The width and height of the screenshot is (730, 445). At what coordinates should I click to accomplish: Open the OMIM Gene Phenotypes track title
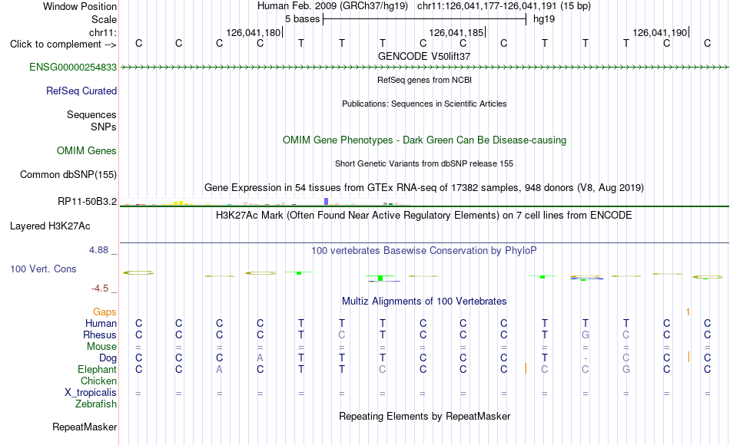[x=424, y=140]
